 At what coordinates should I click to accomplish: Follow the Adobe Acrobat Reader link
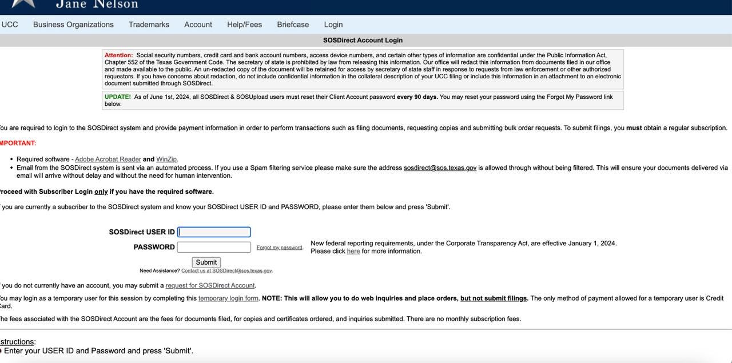(108, 159)
